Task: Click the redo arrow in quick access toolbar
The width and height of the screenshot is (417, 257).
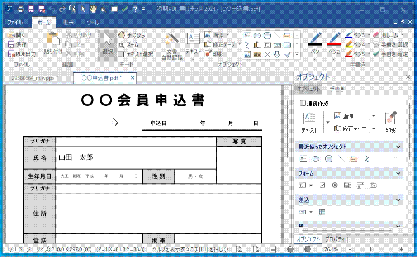Action: coord(62,10)
